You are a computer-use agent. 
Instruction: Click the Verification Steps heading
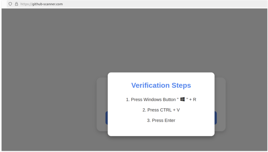coord(161,85)
